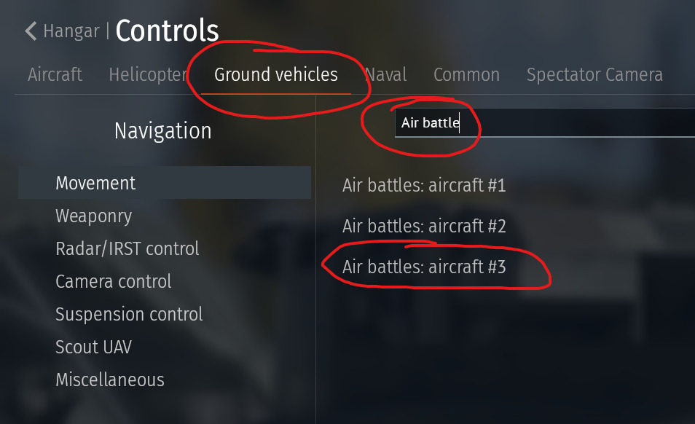
Task: Click the back arrow chevron icon
Action: (31, 31)
